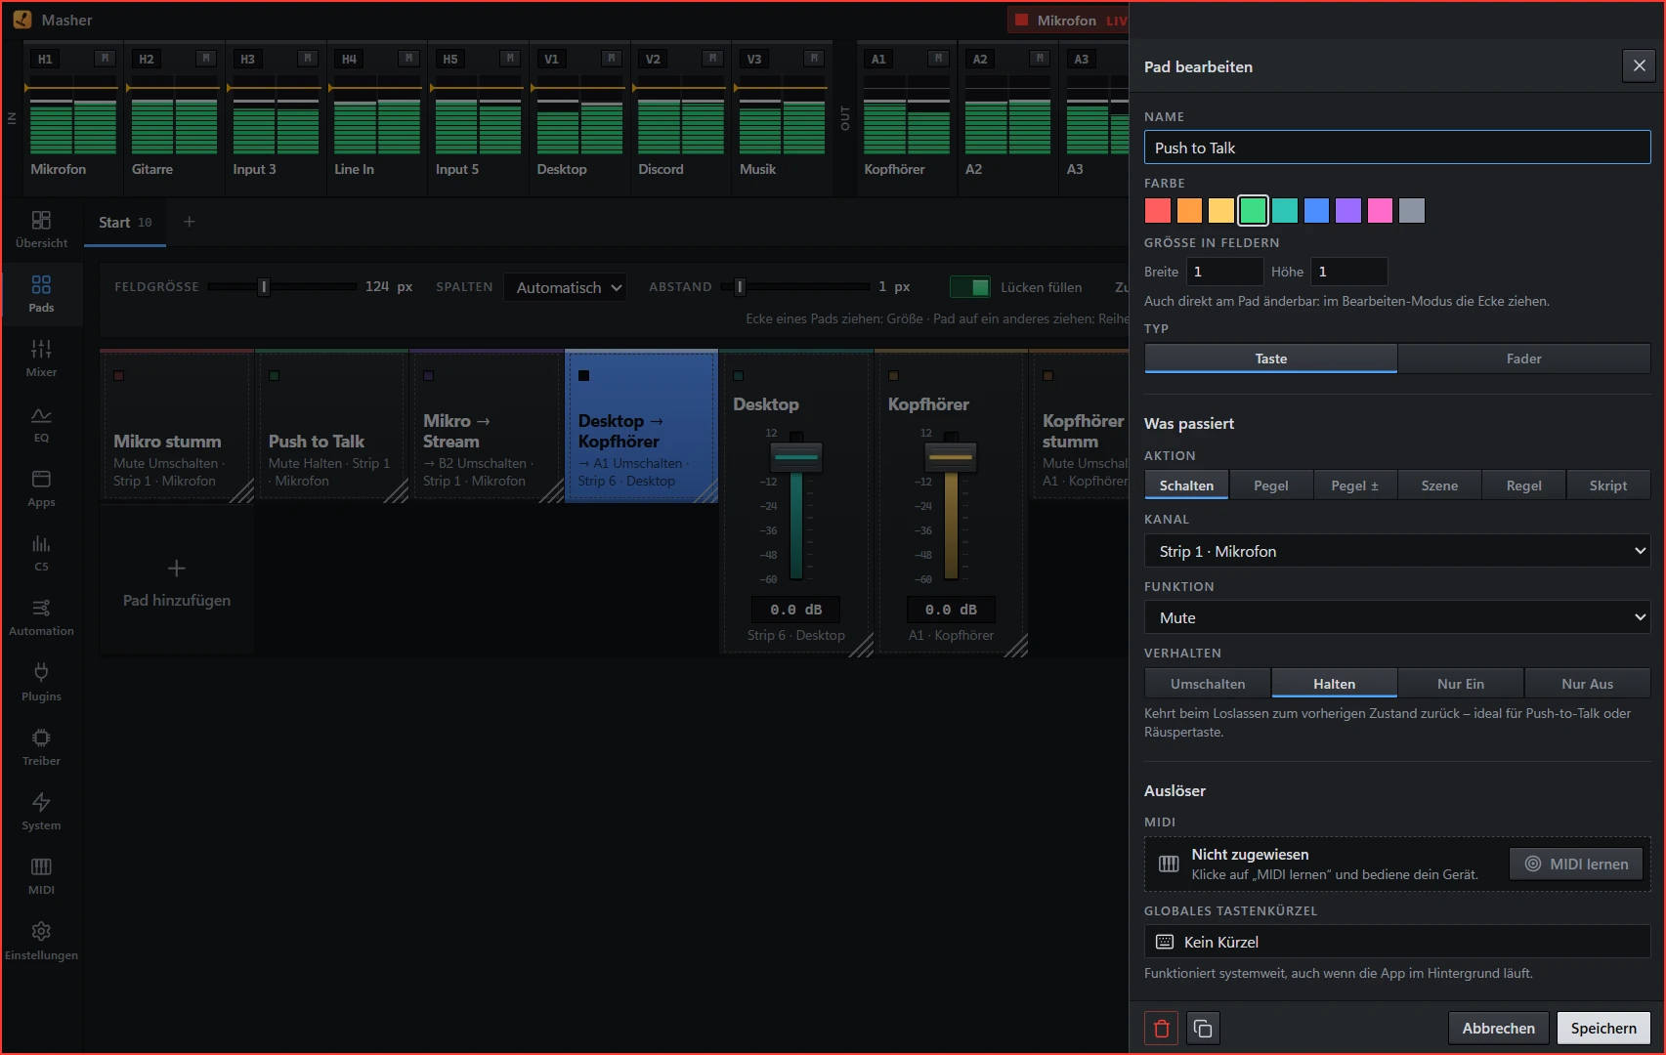
Task: Click the red delete pad trash icon
Action: point(1161,1028)
